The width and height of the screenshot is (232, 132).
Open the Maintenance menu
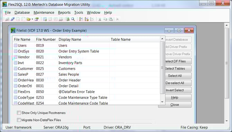[x=44, y=12]
